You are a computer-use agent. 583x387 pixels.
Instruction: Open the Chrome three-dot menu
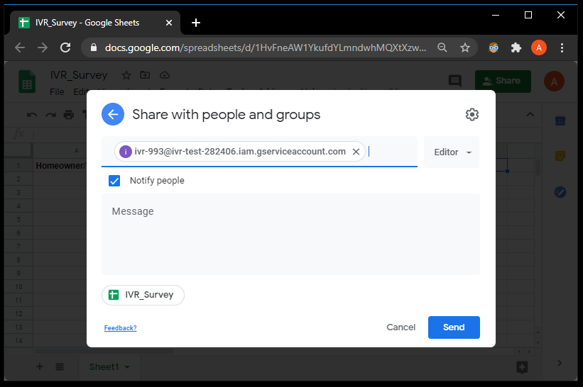click(x=562, y=47)
